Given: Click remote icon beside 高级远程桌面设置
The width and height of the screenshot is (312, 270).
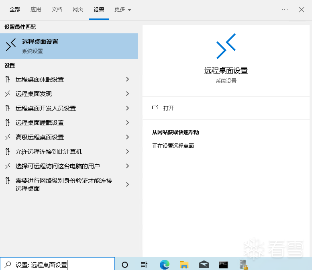Looking at the screenshot, I should pyautogui.click(x=8, y=137).
